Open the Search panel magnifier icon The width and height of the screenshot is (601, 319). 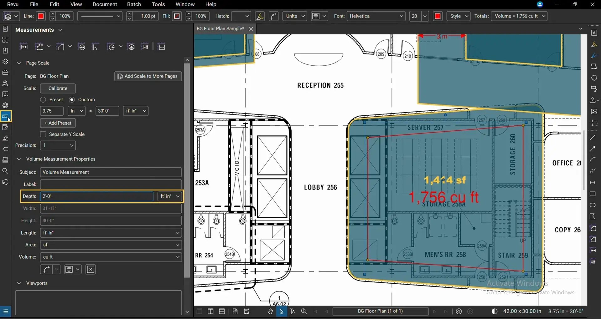[5, 171]
